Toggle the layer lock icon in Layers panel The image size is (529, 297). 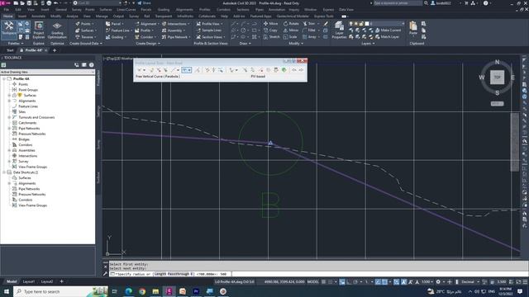361,24
